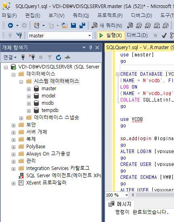Select the 메시지 results tab
Screen dimensions: 174x222
pos(120,204)
